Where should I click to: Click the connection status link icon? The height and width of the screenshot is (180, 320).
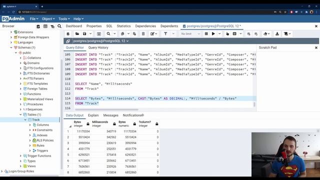[68, 41]
